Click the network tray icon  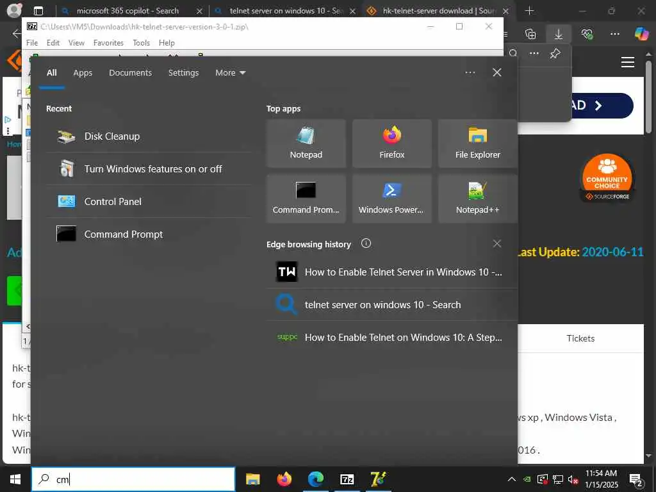(x=558, y=479)
